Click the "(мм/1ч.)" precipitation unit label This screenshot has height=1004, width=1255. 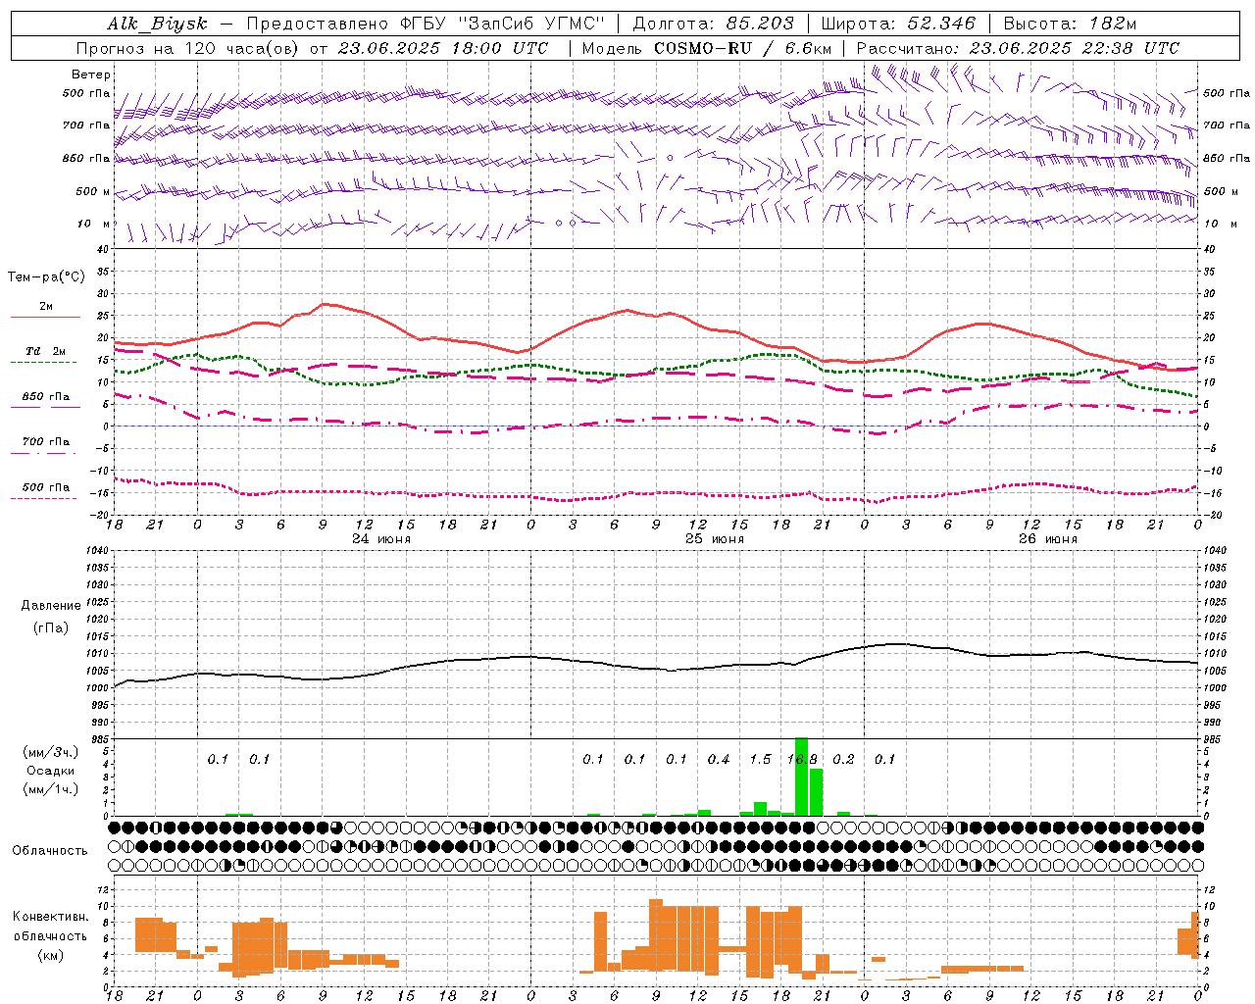[51, 788]
